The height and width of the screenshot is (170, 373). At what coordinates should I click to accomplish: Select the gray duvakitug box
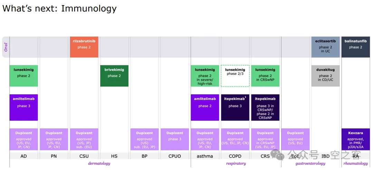coord(325,76)
